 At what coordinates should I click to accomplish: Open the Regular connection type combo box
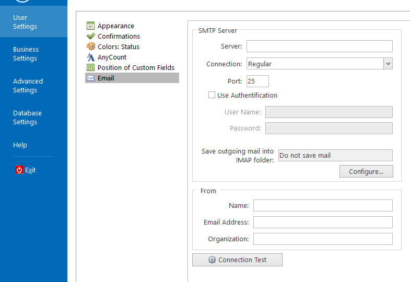(314, 64)
